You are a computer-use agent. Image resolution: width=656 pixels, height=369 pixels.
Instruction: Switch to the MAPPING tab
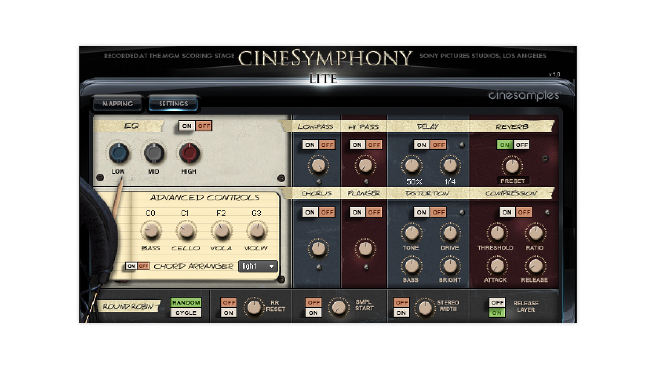click(118, 104)
